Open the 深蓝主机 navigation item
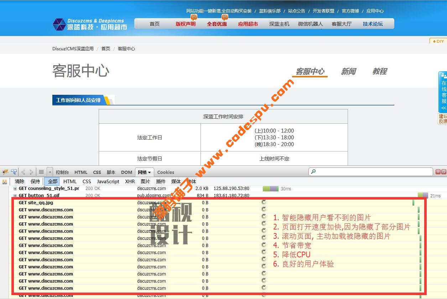This screenshot has width=447, height=299. pos(279,24)
